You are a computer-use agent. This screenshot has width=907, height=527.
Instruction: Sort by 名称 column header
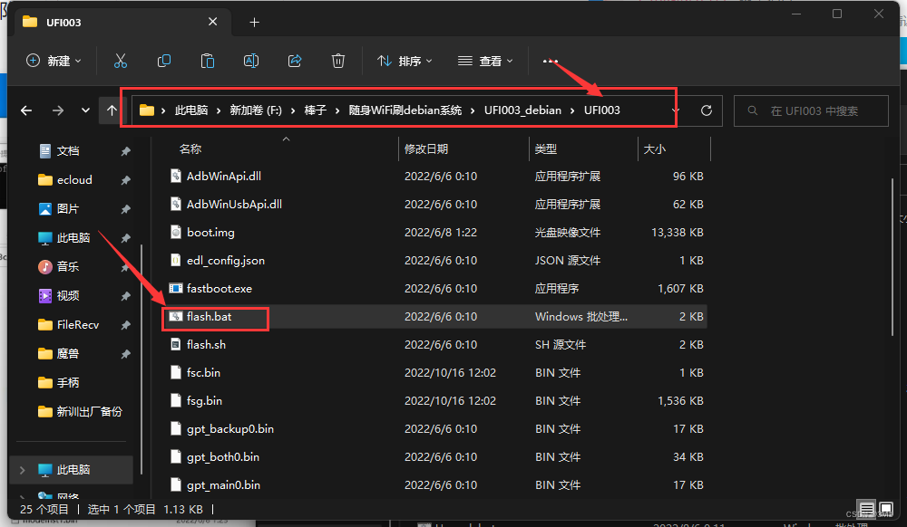pos(190,149)
